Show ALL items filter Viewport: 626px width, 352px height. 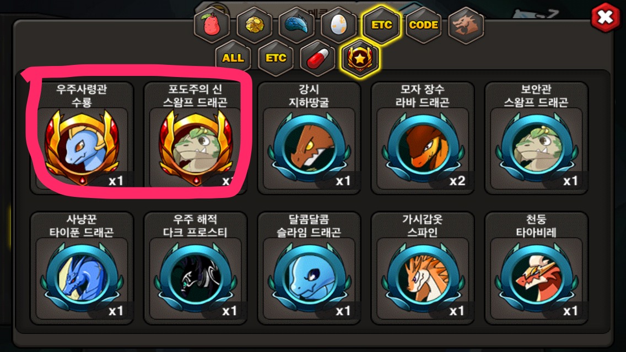pyautogui.click(x=233, y=58)
